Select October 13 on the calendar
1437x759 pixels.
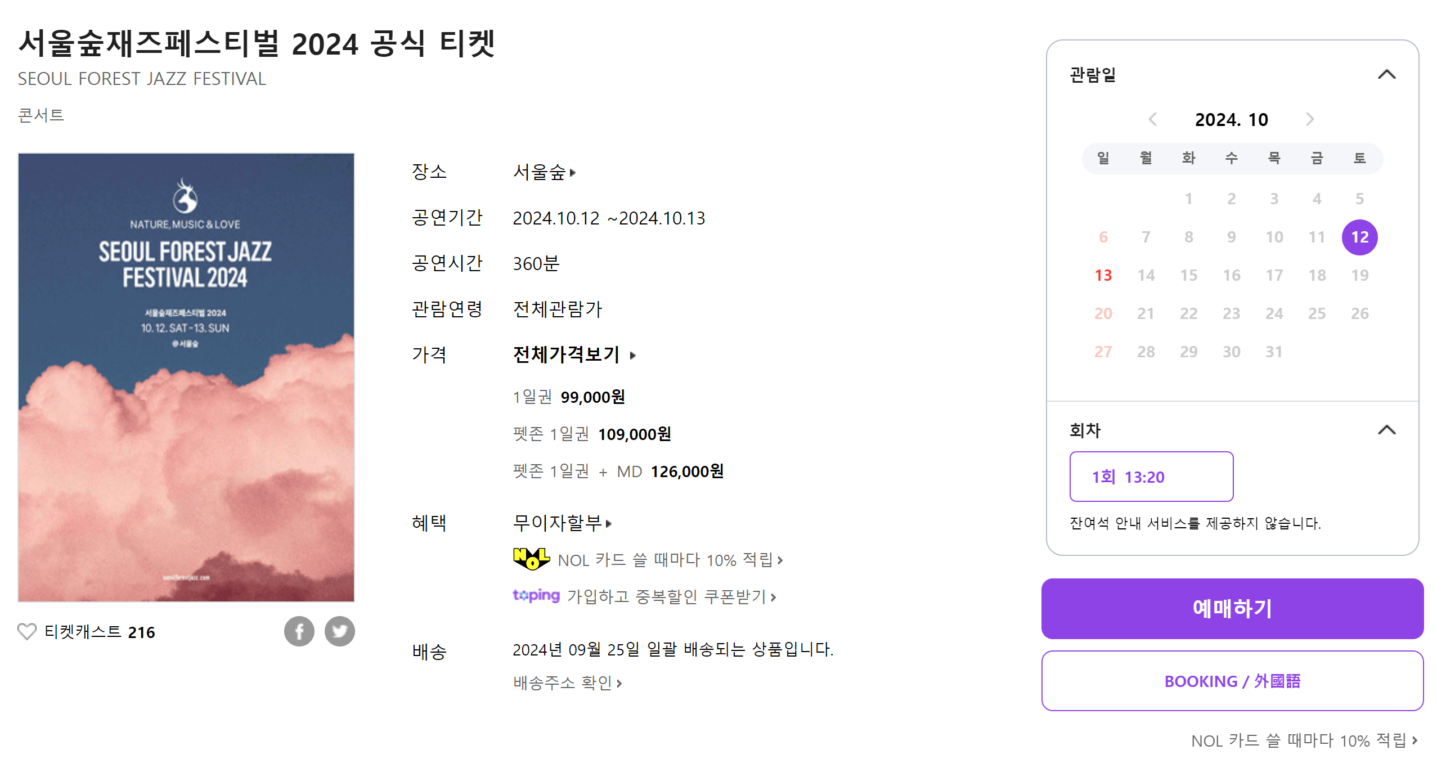[1103, 275]
